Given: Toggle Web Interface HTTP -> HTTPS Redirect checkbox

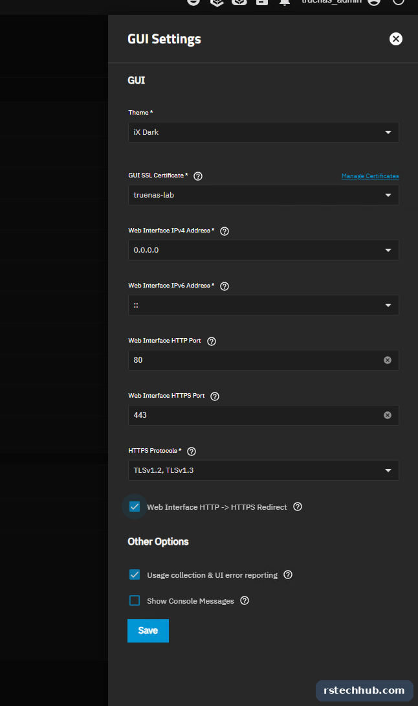Looking at the screenshot, I should click(135, 507).
